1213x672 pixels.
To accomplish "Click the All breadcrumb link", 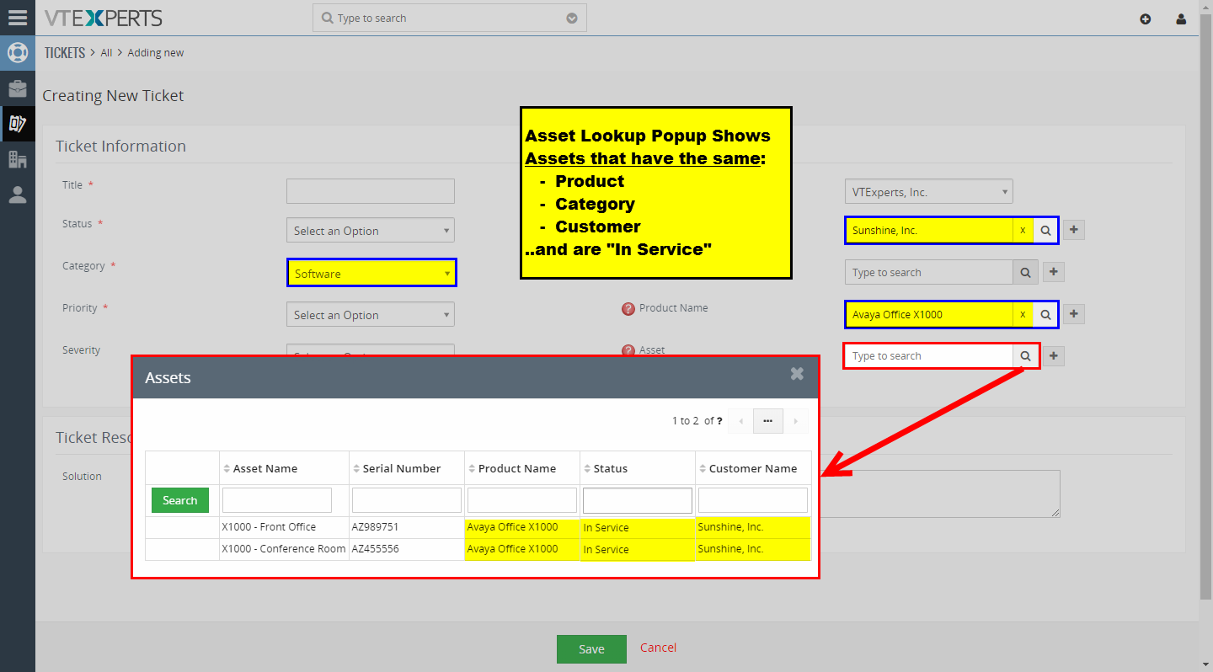I will pyautogui.click(x=106, y=52).
